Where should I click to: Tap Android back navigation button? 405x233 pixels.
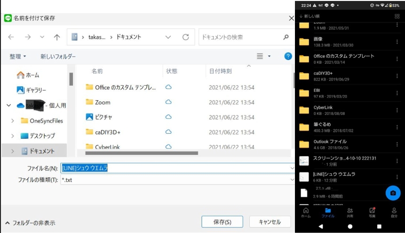[x=321, y=226]
